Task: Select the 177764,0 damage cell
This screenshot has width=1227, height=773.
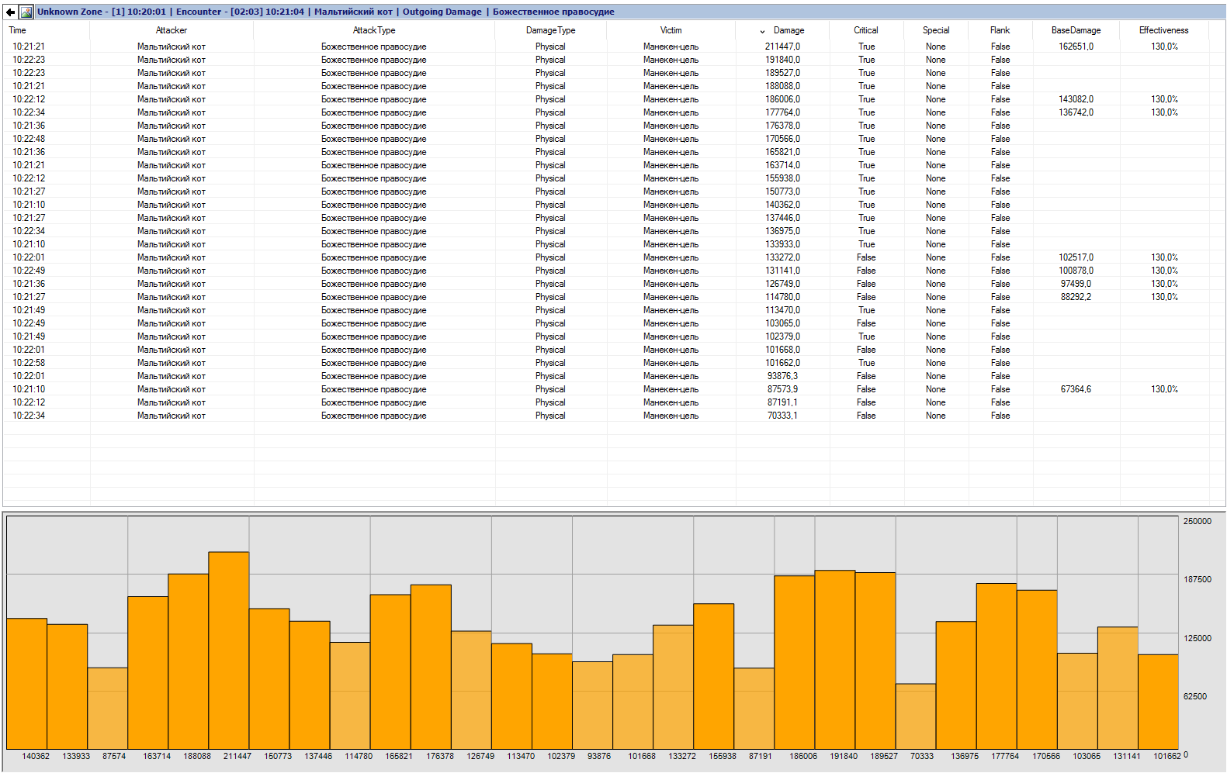Action: point(782,112)
